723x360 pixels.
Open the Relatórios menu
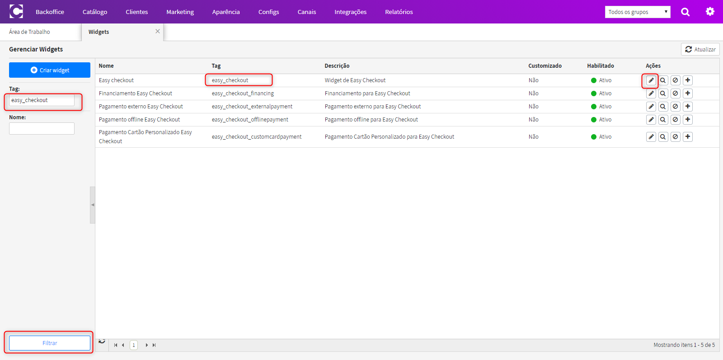(x=399, y=12)
